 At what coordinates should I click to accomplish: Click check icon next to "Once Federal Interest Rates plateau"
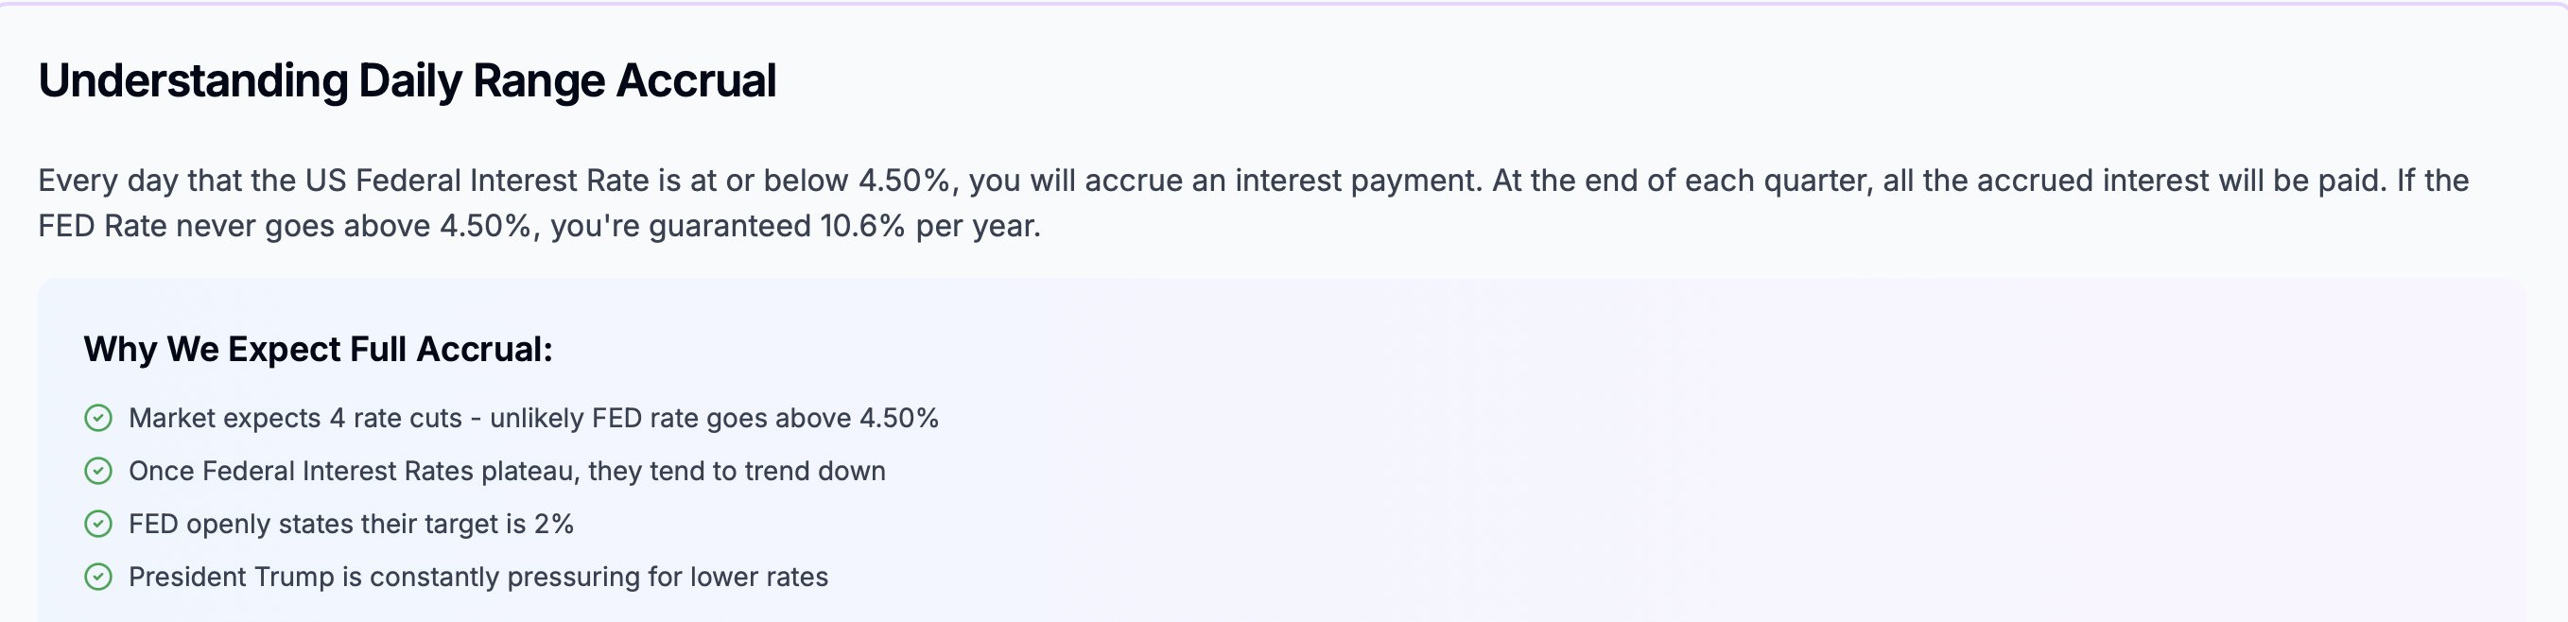click(x=97, y=471)
